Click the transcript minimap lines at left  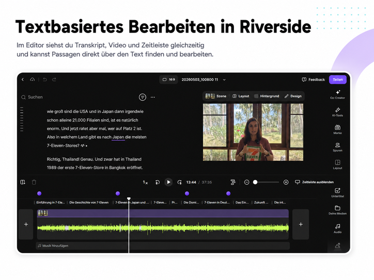(x=22, y=119)
